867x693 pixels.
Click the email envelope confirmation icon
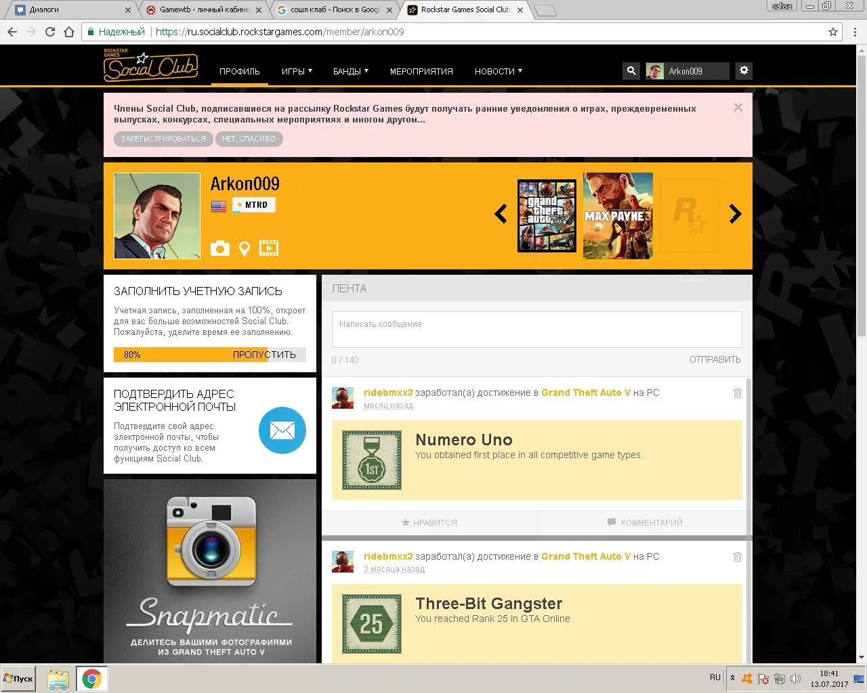(x=282, y=430)
